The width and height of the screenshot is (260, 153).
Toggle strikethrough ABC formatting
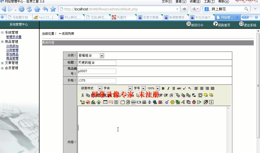(179, 88)
